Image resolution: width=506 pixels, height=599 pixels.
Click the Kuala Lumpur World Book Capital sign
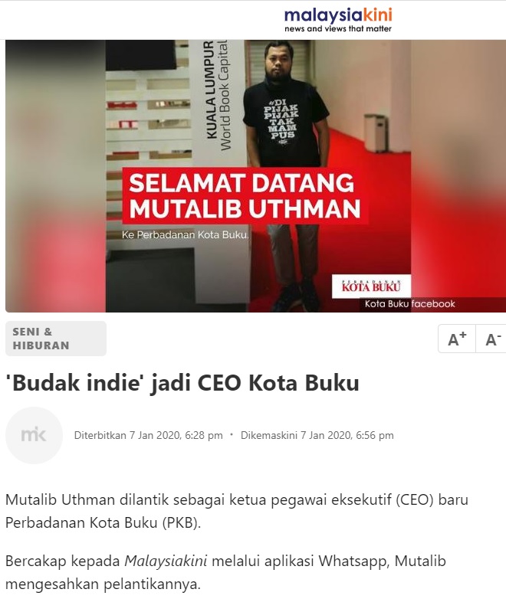click(x=219, y=96)
